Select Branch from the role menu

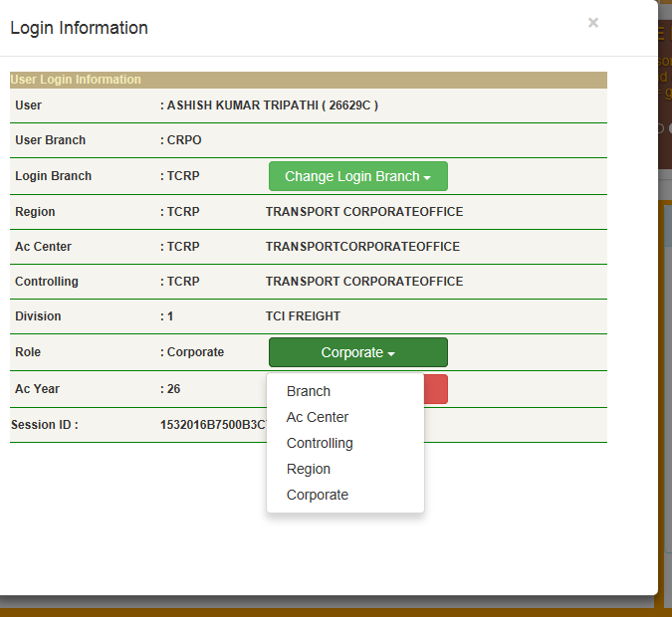click(345, 391)
